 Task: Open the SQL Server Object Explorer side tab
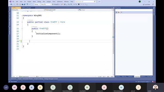[x=10, y=19]
